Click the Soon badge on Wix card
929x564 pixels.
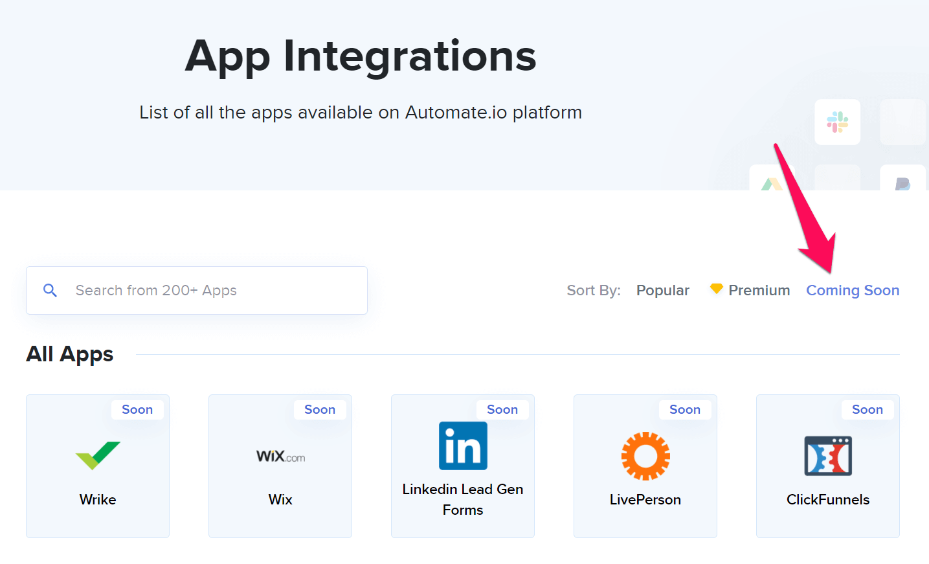click(x=320, y=409)
